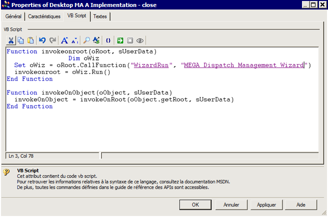Click the Redo arrow icon
The height and width of the screenshot is (217, 328).
pos(52,40)
